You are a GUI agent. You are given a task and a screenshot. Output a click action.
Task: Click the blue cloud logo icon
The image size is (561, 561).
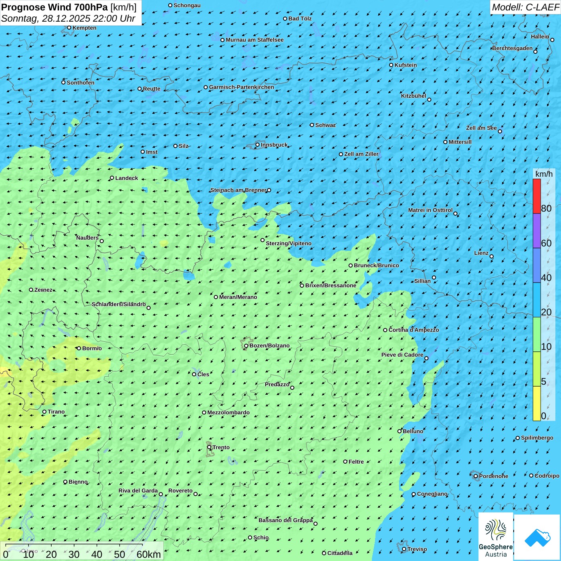tap(537, 538)
